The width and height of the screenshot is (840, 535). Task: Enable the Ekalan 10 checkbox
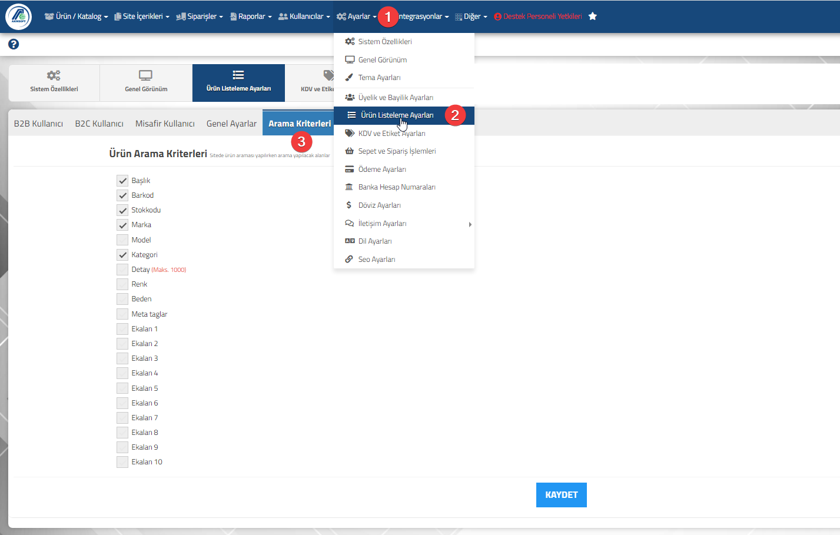(x=122, y=462)
